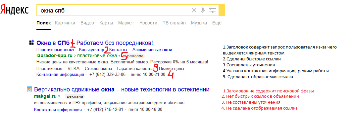Switch to the Видео tab
352x136 pixels.
[x=87, y=23]
